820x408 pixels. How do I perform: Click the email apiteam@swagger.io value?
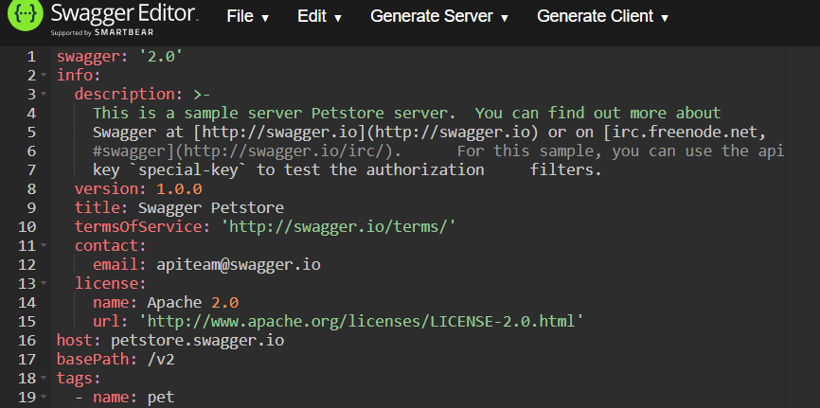[x=239, y=264]
